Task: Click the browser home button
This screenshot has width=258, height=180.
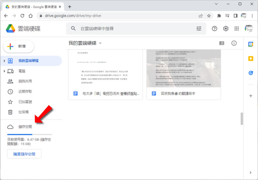Action: click(x=31, y=16)
